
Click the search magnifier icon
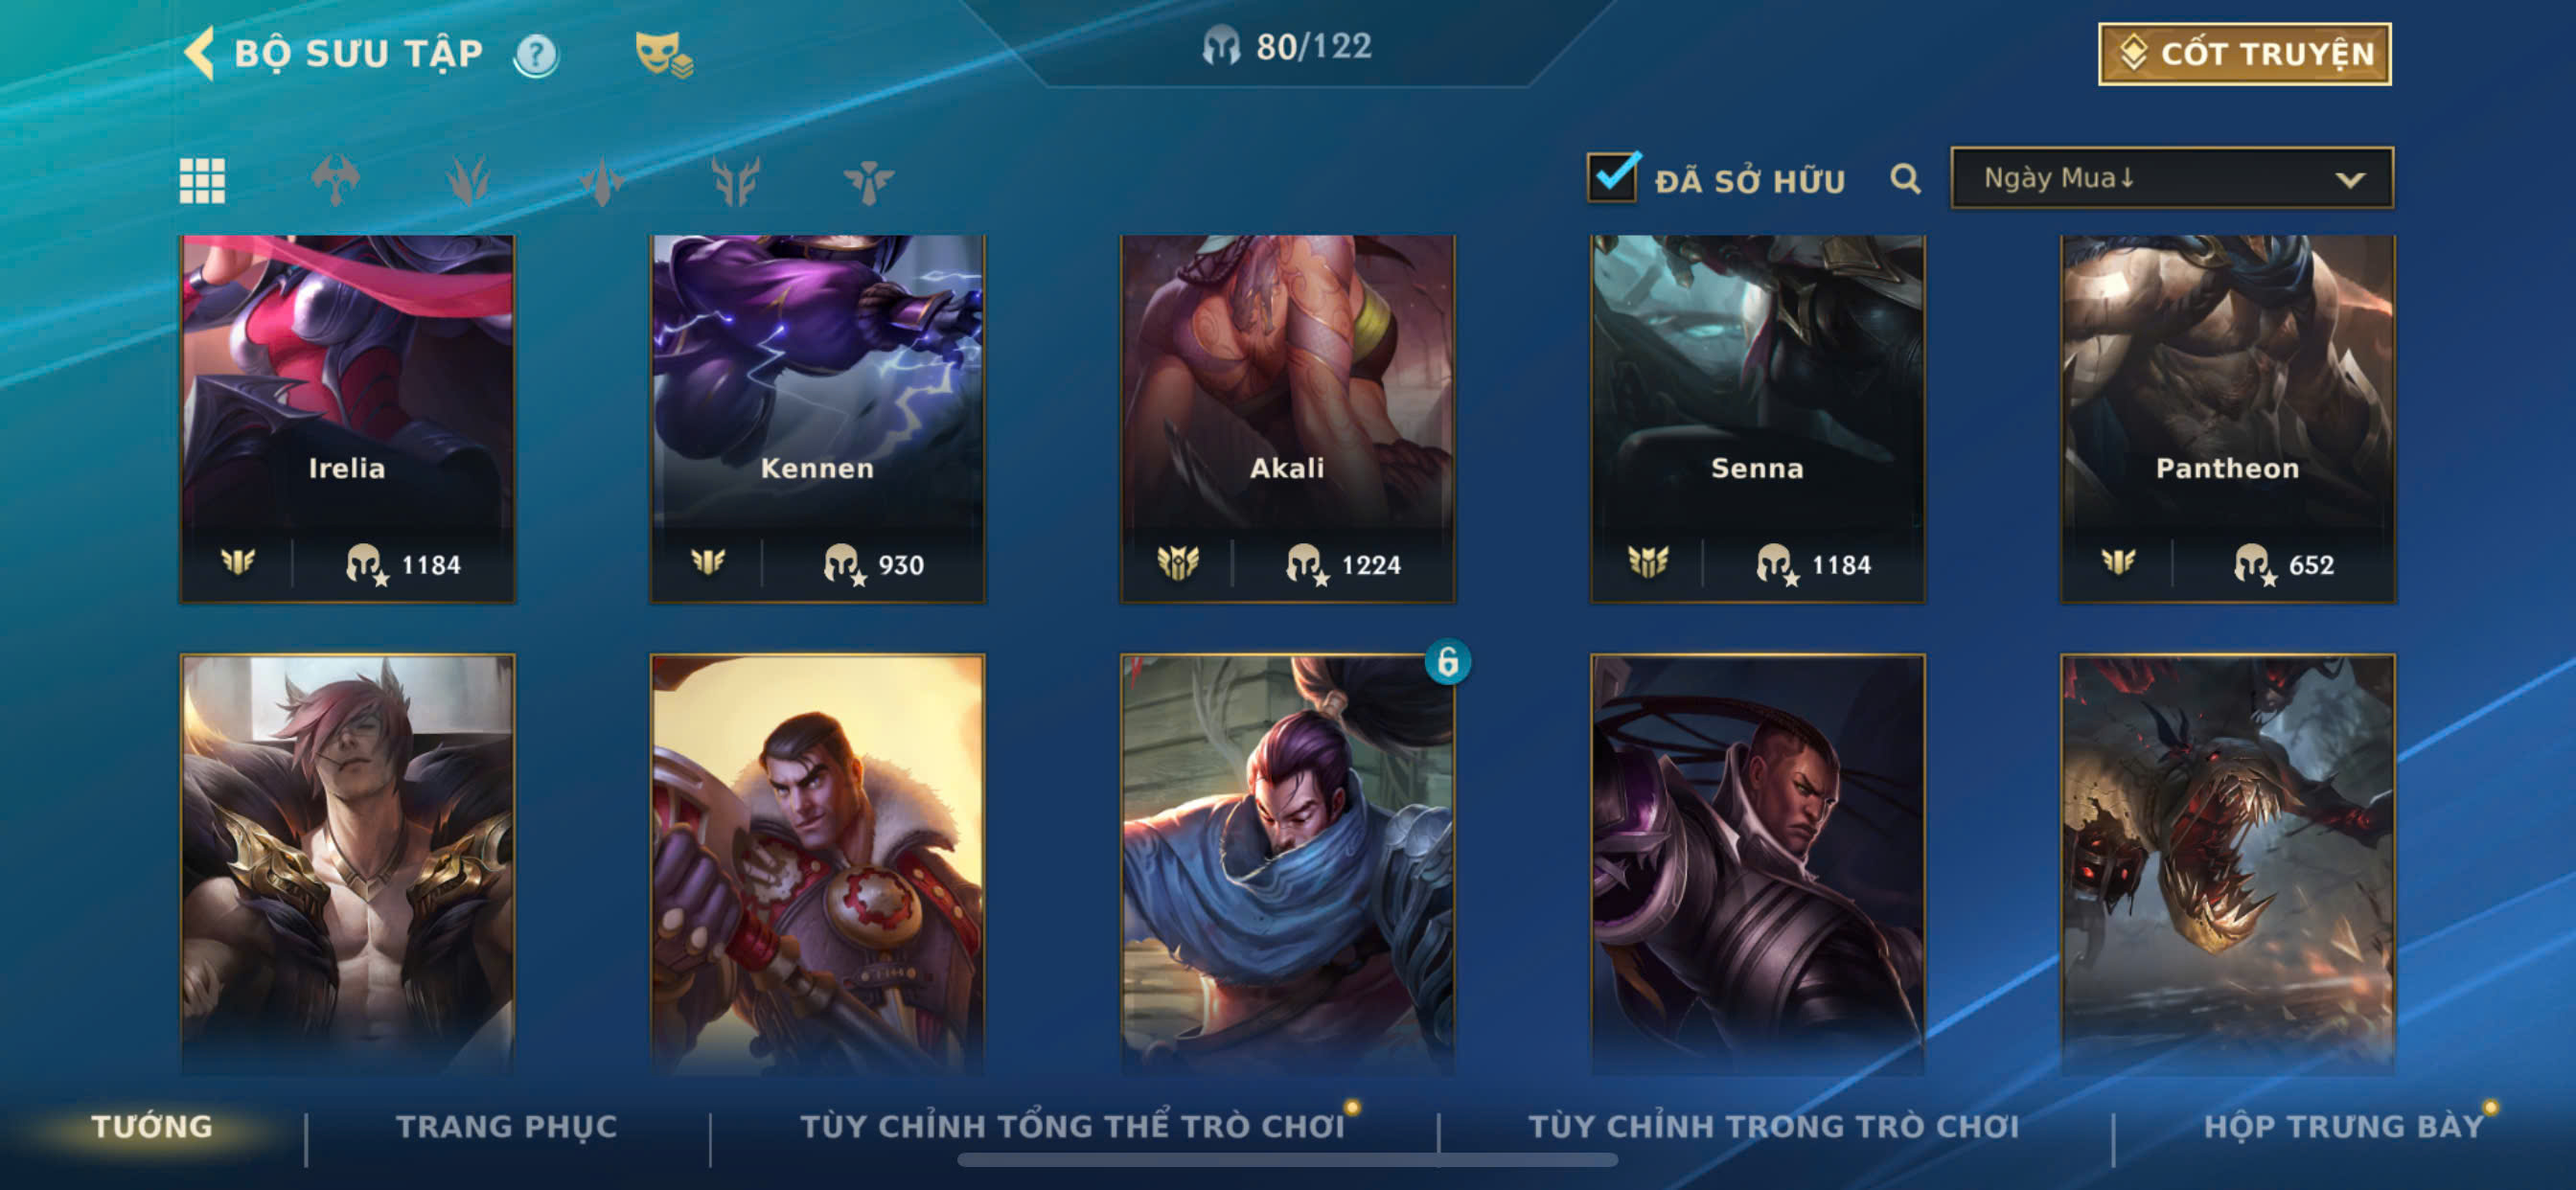click(x=1905, y=180)
